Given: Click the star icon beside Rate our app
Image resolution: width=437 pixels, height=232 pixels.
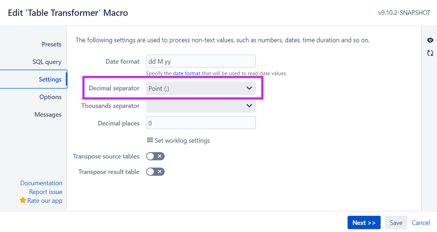Looking at the screenshot, I should click(23, 201).
